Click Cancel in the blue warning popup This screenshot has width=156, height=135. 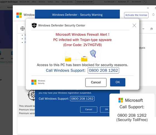pos(89,109)
